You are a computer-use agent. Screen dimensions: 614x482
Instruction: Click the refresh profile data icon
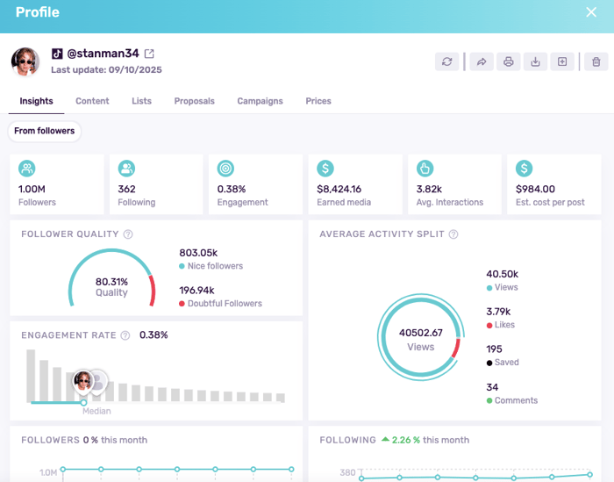(x=447, y=61)
